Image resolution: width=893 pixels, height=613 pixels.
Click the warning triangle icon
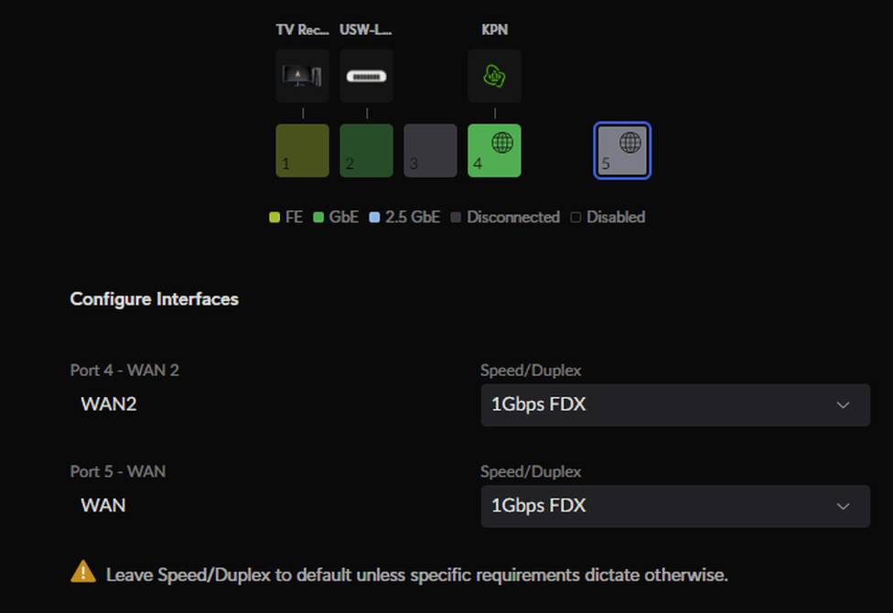83,573
